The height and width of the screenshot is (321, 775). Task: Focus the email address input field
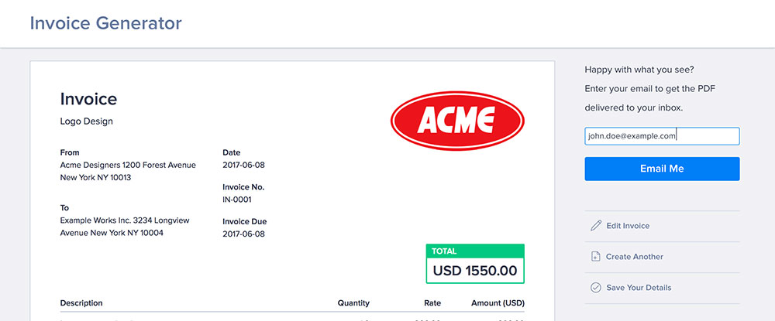tap(662, 136)
